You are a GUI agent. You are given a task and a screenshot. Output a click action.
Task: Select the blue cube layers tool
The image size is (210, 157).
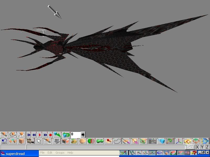point(161,141)
